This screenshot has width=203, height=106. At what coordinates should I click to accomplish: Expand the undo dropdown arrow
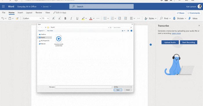pyautogui.click(x=6, y=19)
